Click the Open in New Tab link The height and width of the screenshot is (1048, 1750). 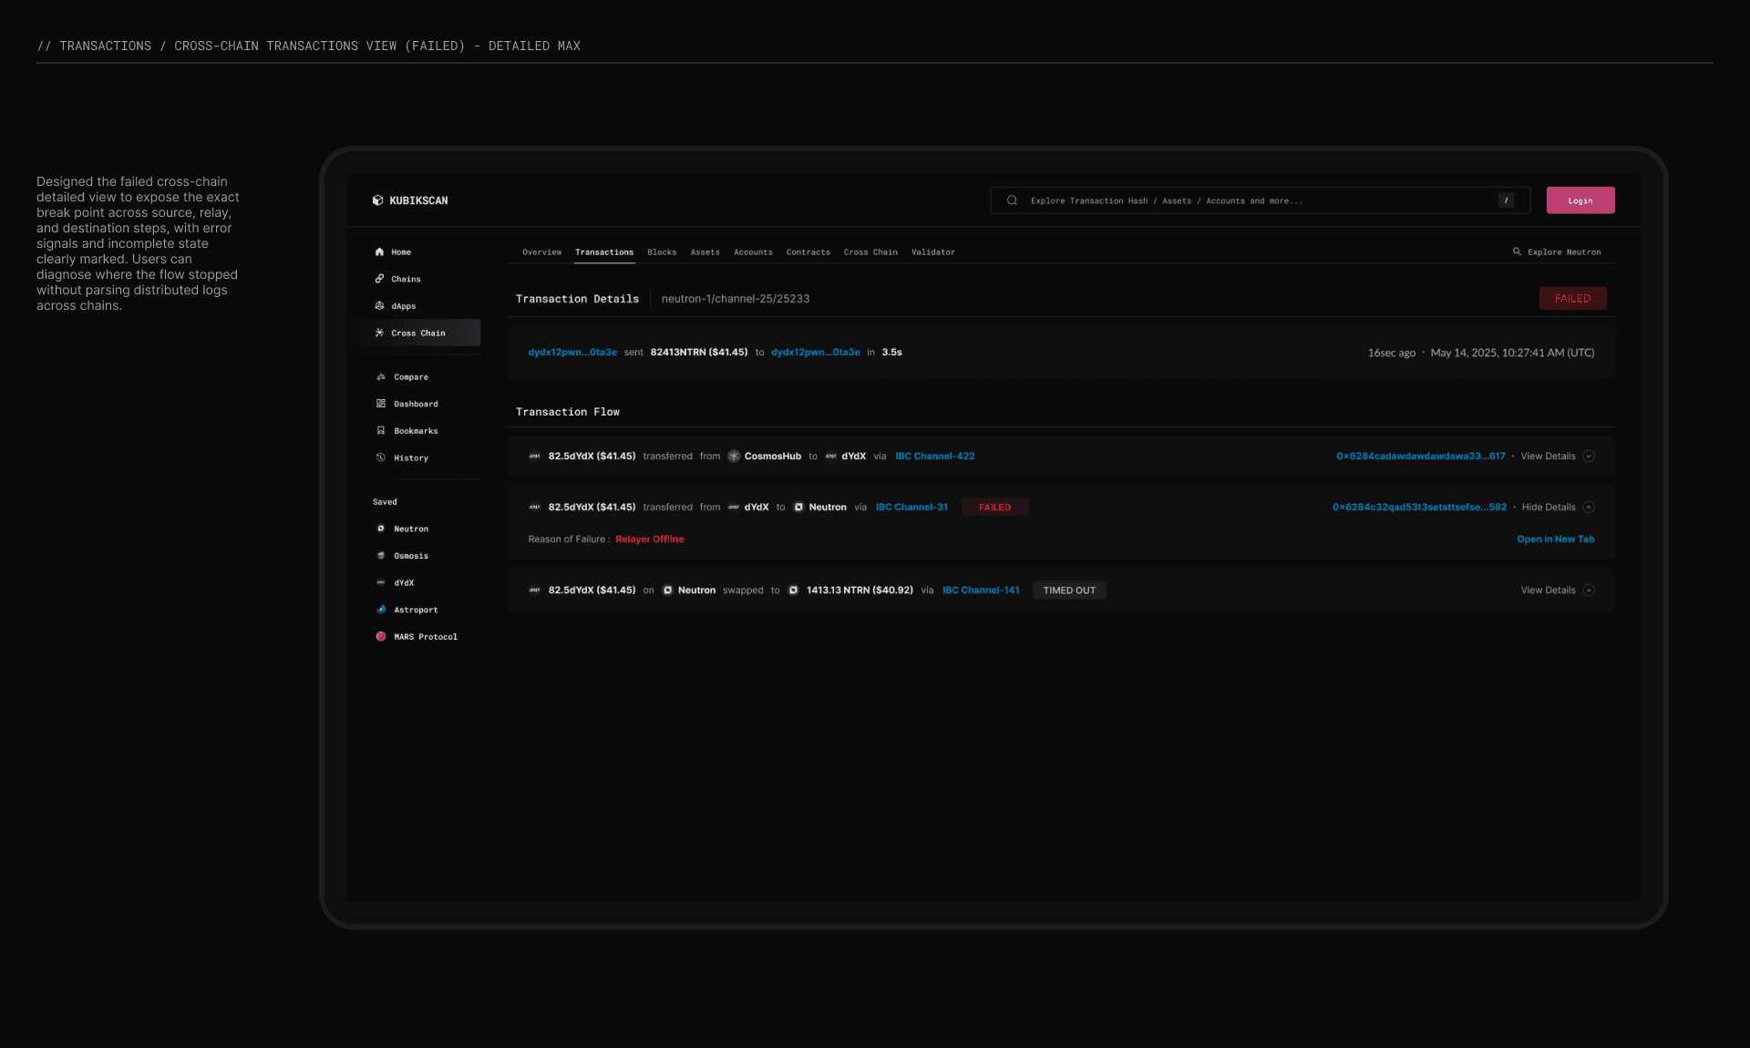(1555, 539)
